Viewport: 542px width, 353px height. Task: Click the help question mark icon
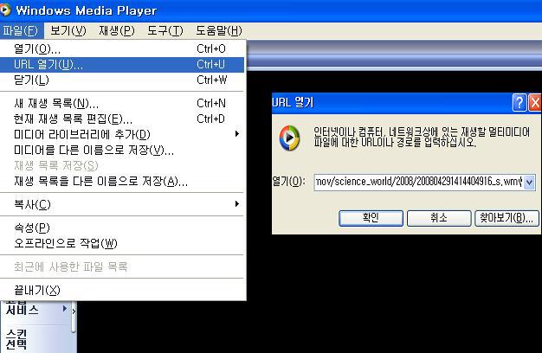[519, 103]
